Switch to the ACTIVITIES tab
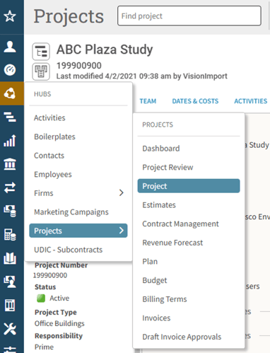This screenshot has height=353, width=270. [251, 101]
